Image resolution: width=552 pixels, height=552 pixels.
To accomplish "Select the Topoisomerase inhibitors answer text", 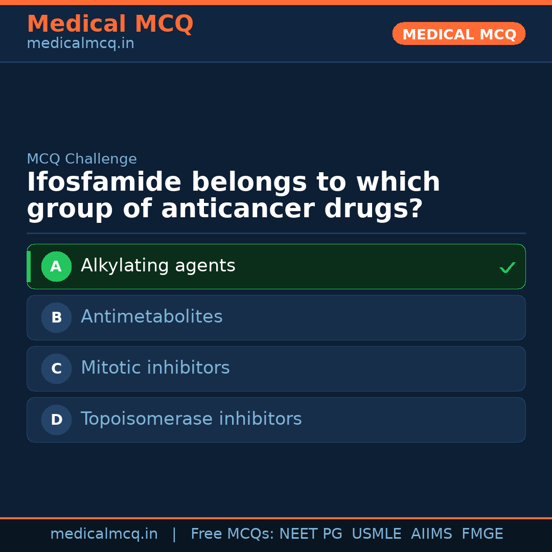I will (191, 419).
